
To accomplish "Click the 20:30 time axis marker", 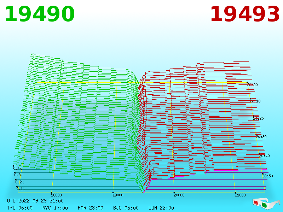I will (261, 137).
